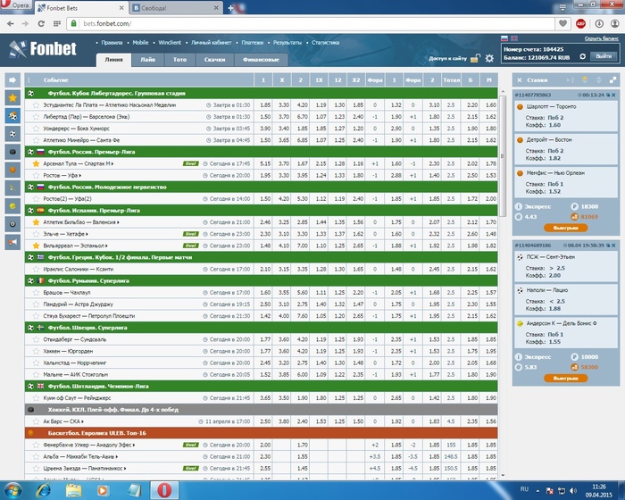Favorite the Ак Барс — СКА match star
Viewport: 625px width, 500px height.
pyautogui.click(x=36, y=421)
